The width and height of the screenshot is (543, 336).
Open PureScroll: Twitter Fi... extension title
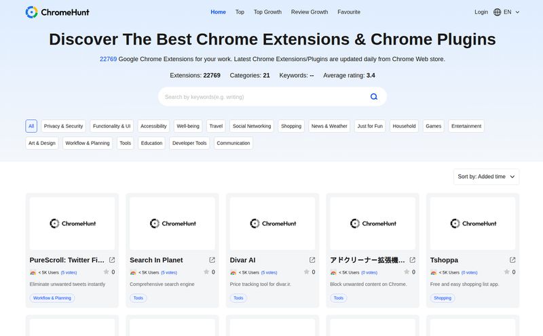tap(67, 260)
